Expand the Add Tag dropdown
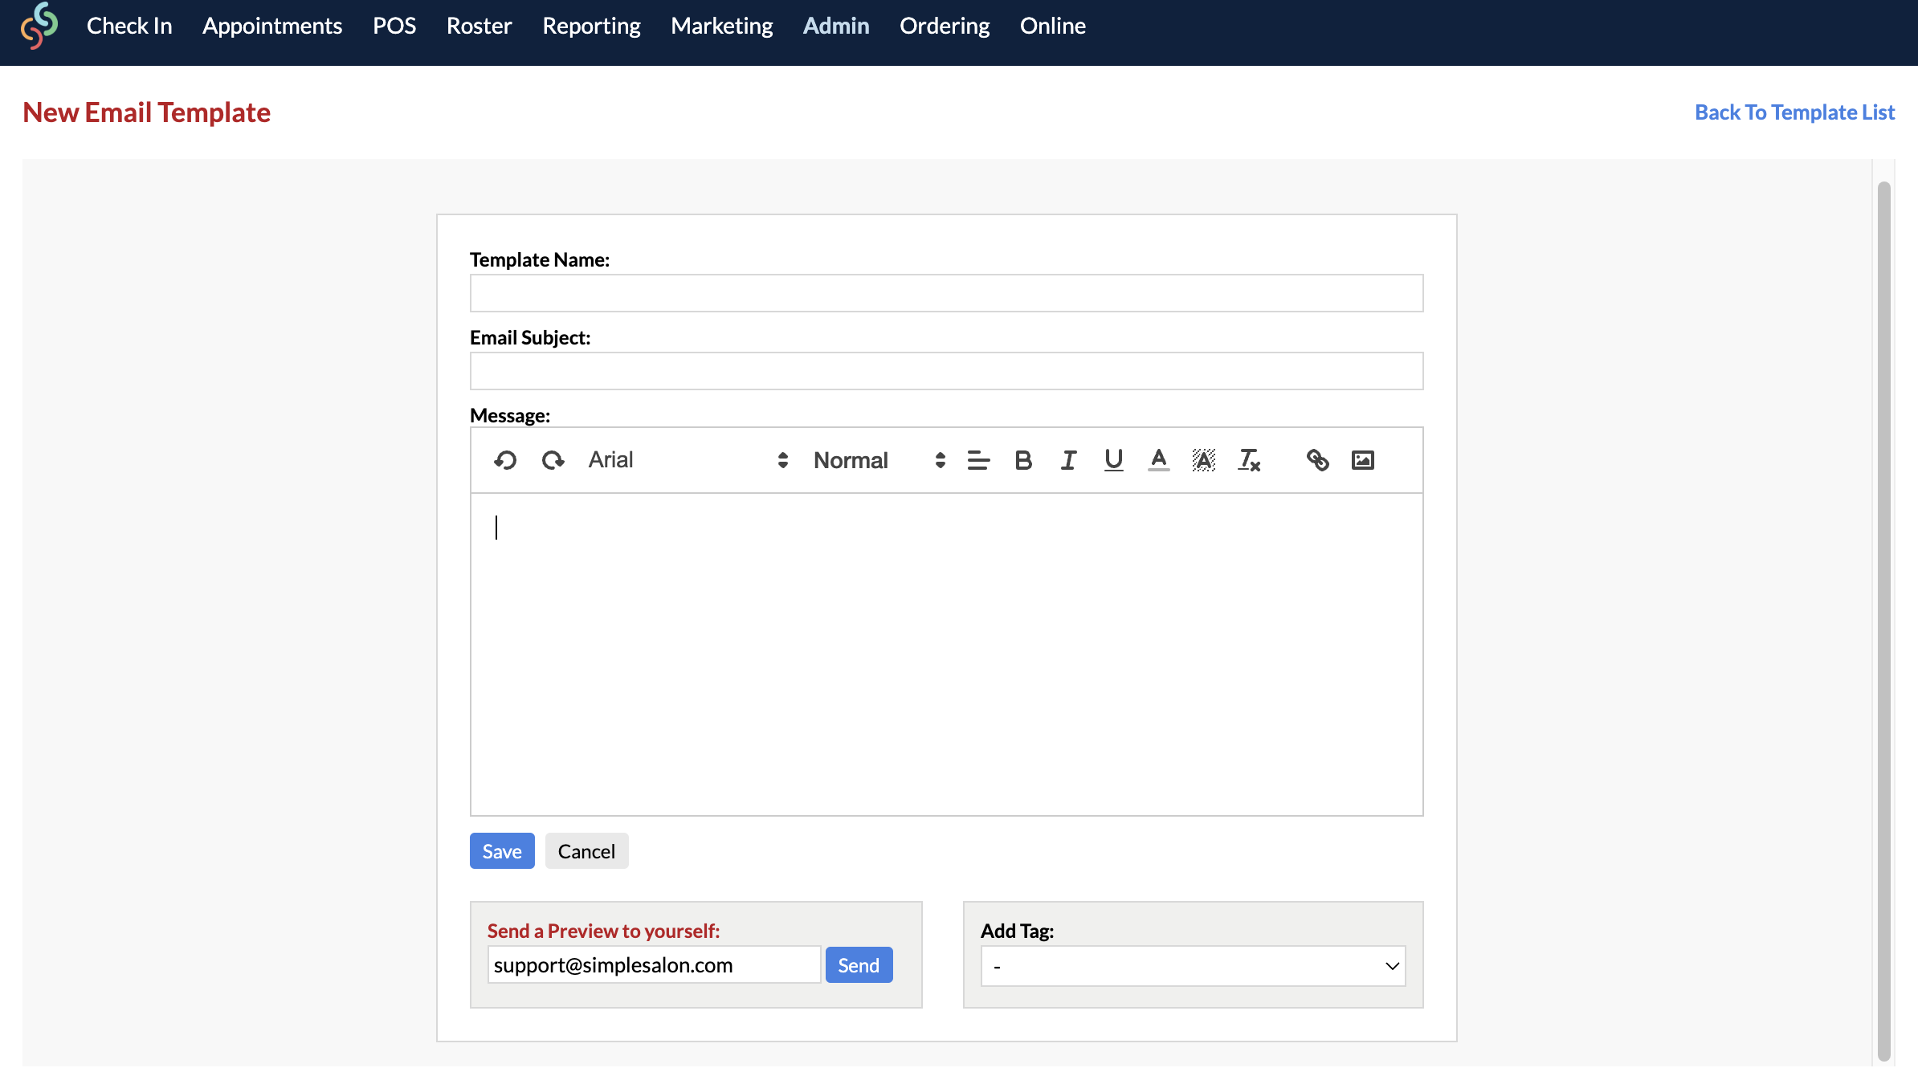Viewport: 1918px width, 1068px height. coord(1193,966)
